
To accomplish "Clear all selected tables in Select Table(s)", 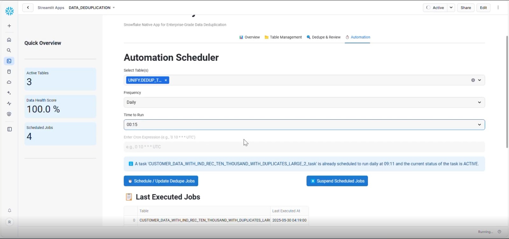I will pos(473,80).
